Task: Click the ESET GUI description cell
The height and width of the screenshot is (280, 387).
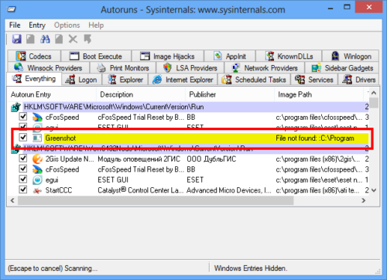Action: click(x=113, y=180)
